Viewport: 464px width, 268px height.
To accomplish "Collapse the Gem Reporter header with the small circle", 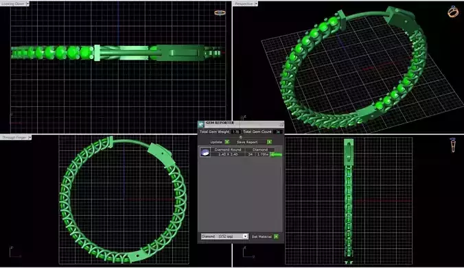I will [241, 137].
